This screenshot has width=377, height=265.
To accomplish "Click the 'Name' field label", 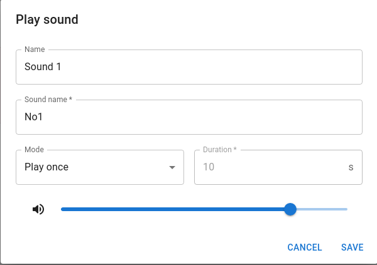I will pyautogui.click(x=34, y=50).
